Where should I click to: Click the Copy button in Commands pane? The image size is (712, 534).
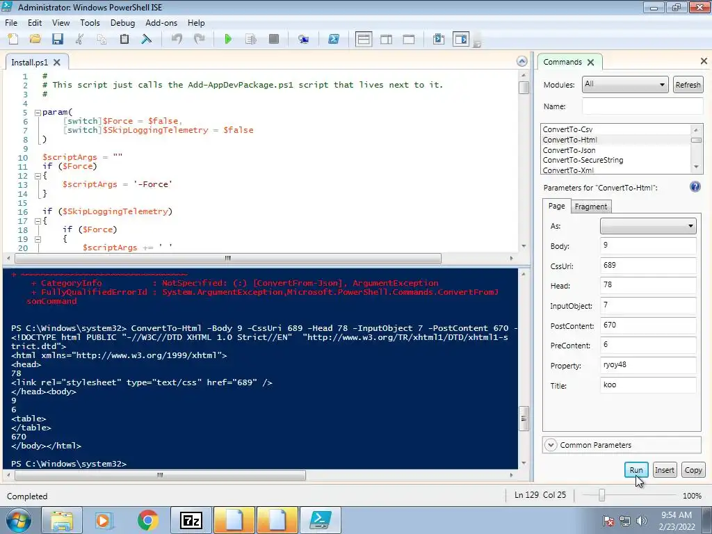[693, 470]
